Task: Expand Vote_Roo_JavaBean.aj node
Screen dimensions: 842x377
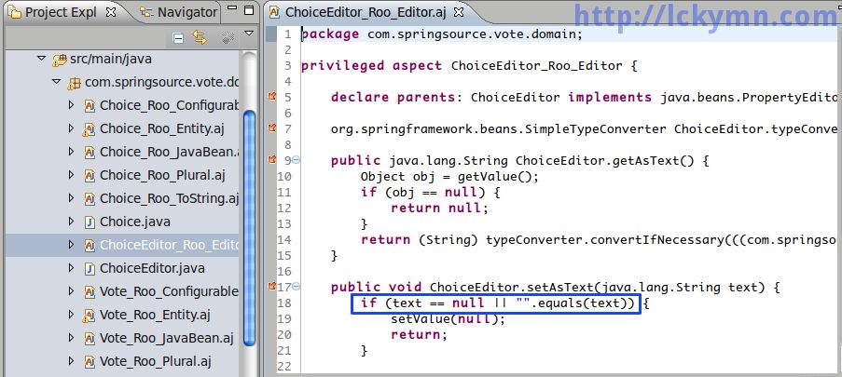Action: (x=72, y=338)
